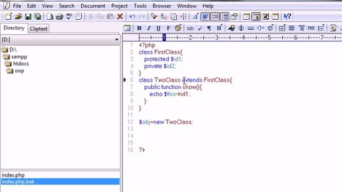Apply Underline HTML tag

click(159, 28)
